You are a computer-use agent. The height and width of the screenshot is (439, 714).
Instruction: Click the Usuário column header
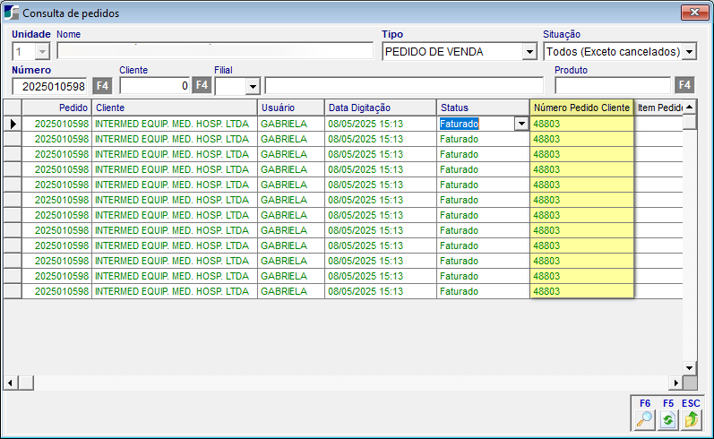[x=290, y=108]
